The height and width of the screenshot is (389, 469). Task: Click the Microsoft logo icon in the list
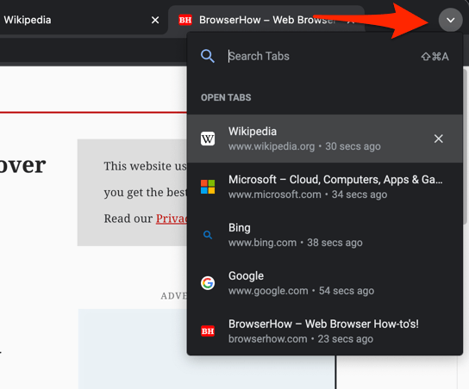[208, 187]
